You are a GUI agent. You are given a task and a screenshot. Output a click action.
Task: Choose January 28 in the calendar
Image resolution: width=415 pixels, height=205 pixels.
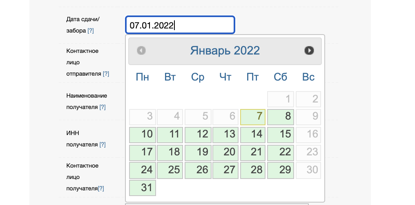pyautogui.click(x=253, y=170)
